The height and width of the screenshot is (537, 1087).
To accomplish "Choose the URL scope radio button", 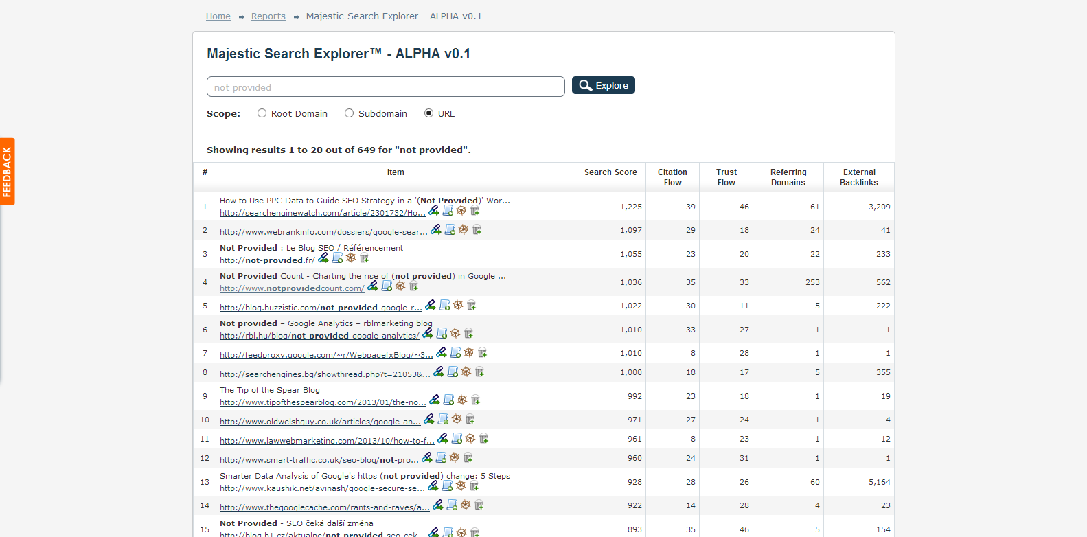I will 428,113.
